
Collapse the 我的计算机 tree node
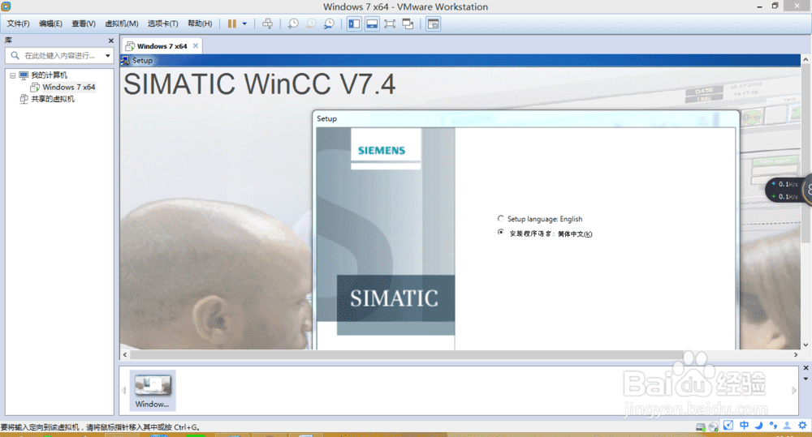[12, 75]
